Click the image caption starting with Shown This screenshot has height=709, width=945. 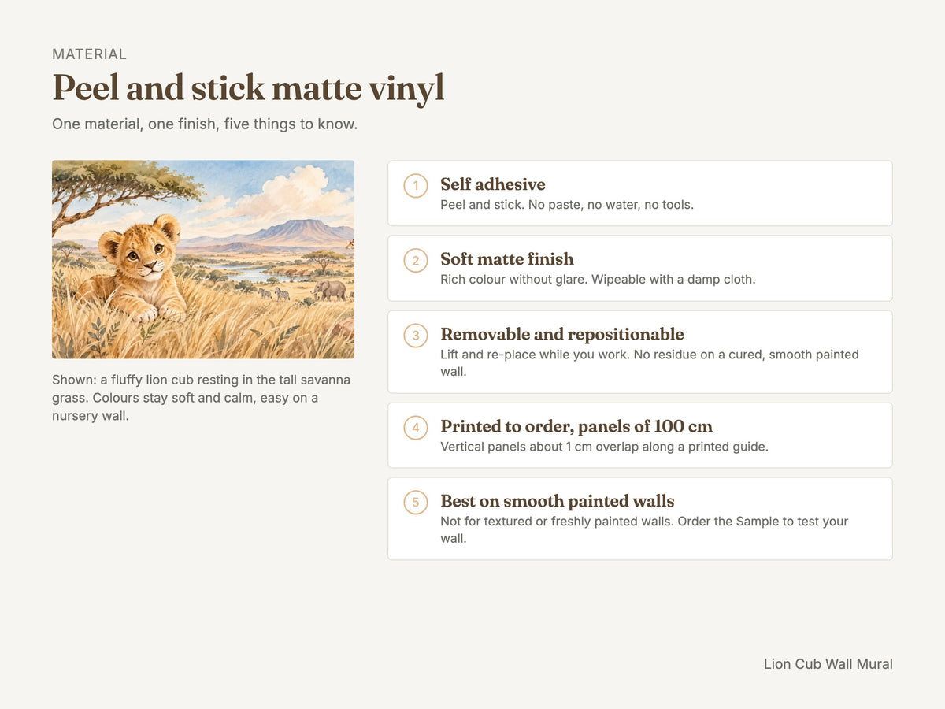point(202,398)
